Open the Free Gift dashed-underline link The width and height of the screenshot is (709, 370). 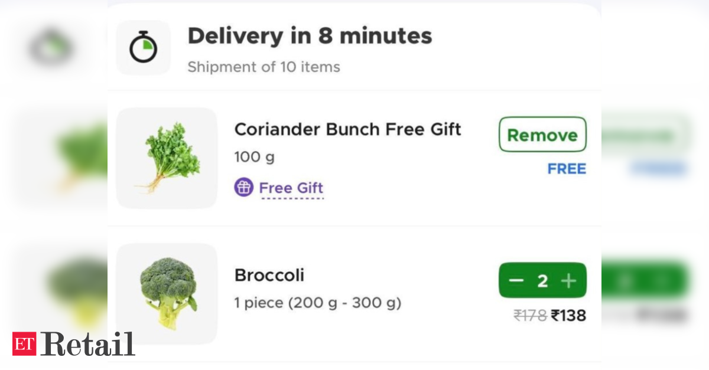(291, 188)
